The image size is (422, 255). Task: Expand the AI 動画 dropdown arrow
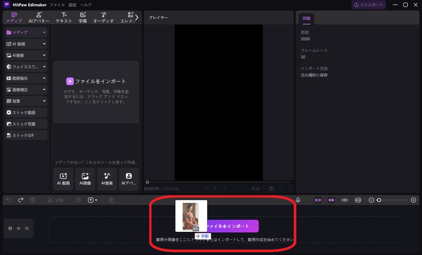44,44
